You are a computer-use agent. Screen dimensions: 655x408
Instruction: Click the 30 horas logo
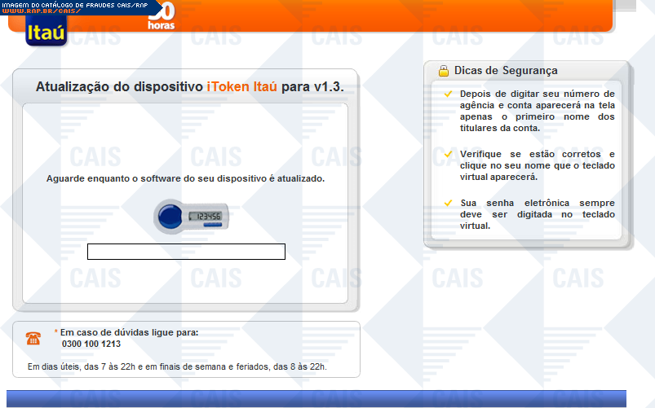161,16
